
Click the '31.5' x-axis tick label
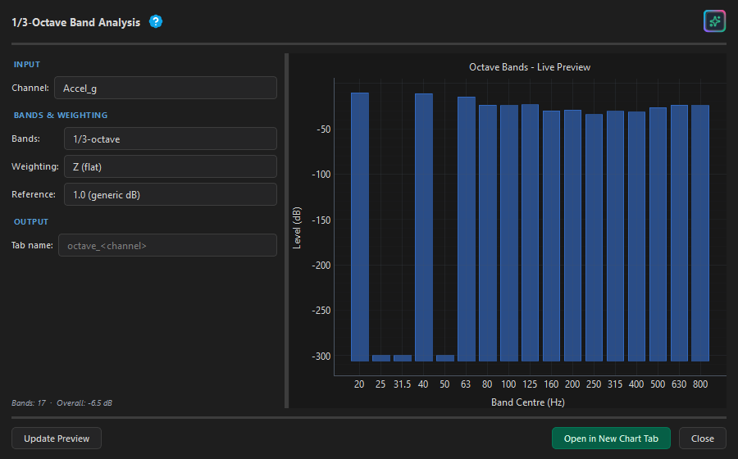(402, 384)
